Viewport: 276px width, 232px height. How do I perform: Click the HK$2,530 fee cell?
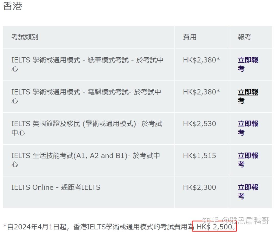(200, 124)
